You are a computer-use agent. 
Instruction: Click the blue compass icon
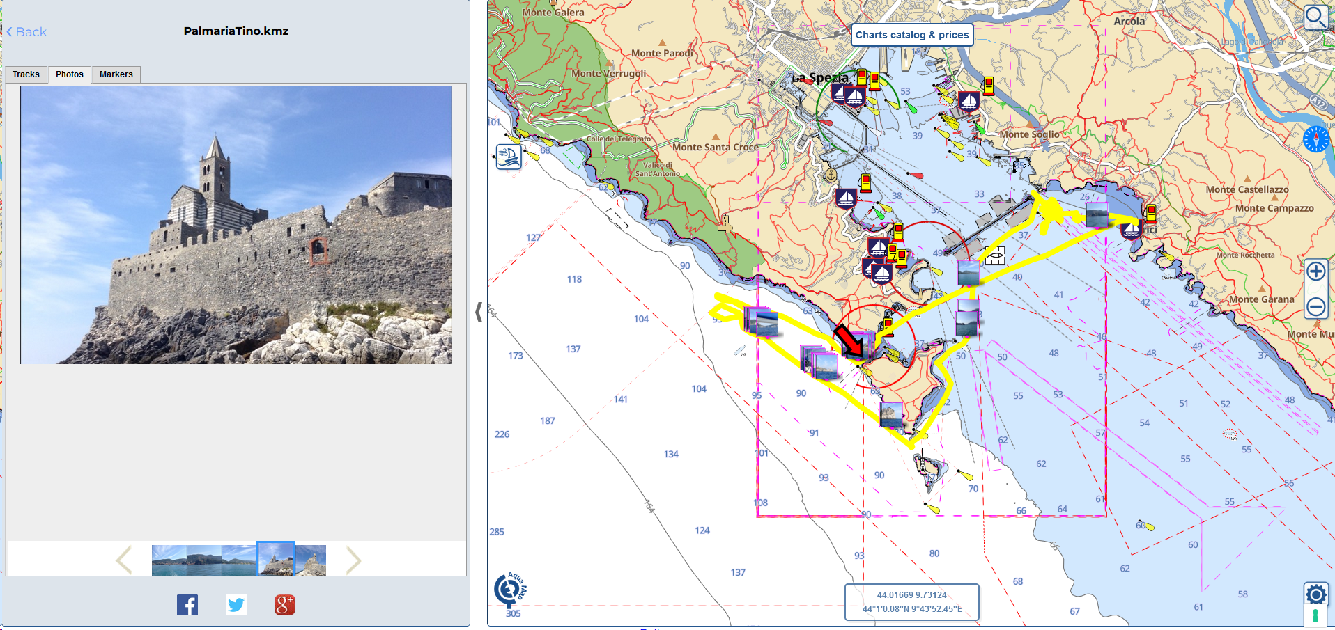pos(1315,139)
